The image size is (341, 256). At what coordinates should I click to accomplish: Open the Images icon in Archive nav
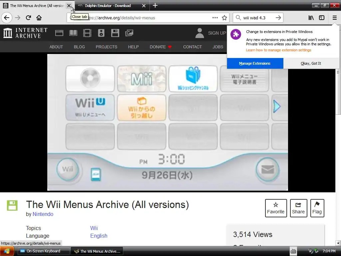pyautogui.click(x=129, y=33)
